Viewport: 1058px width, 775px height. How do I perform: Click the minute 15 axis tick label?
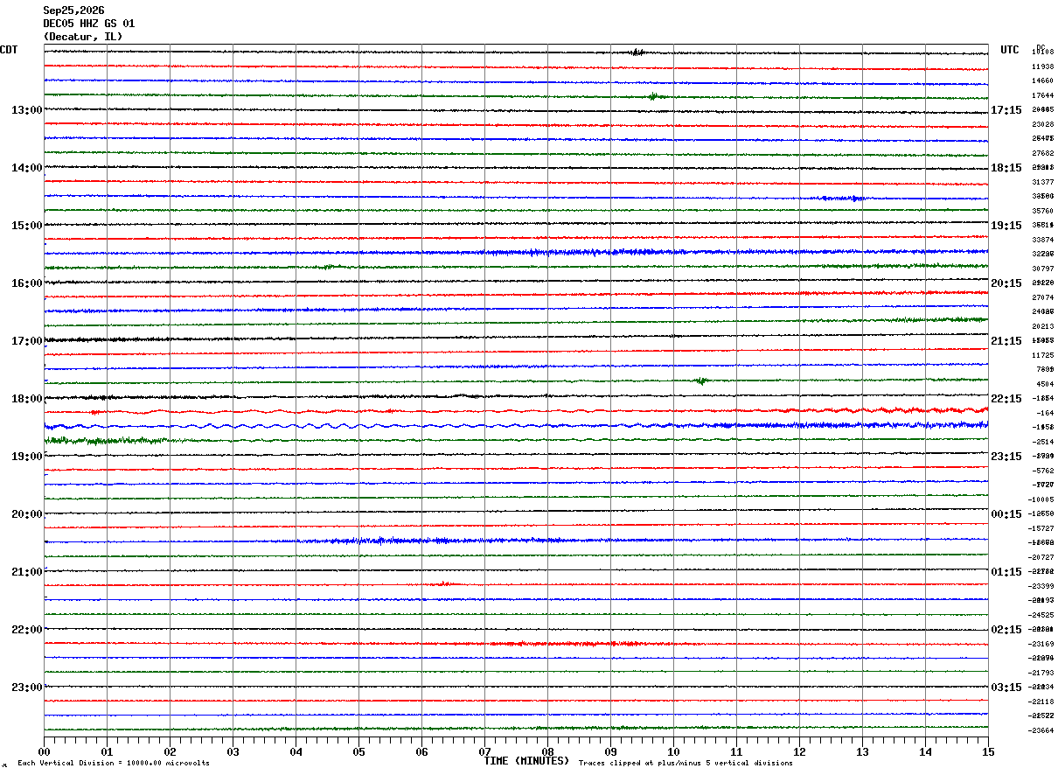point(988,751)
